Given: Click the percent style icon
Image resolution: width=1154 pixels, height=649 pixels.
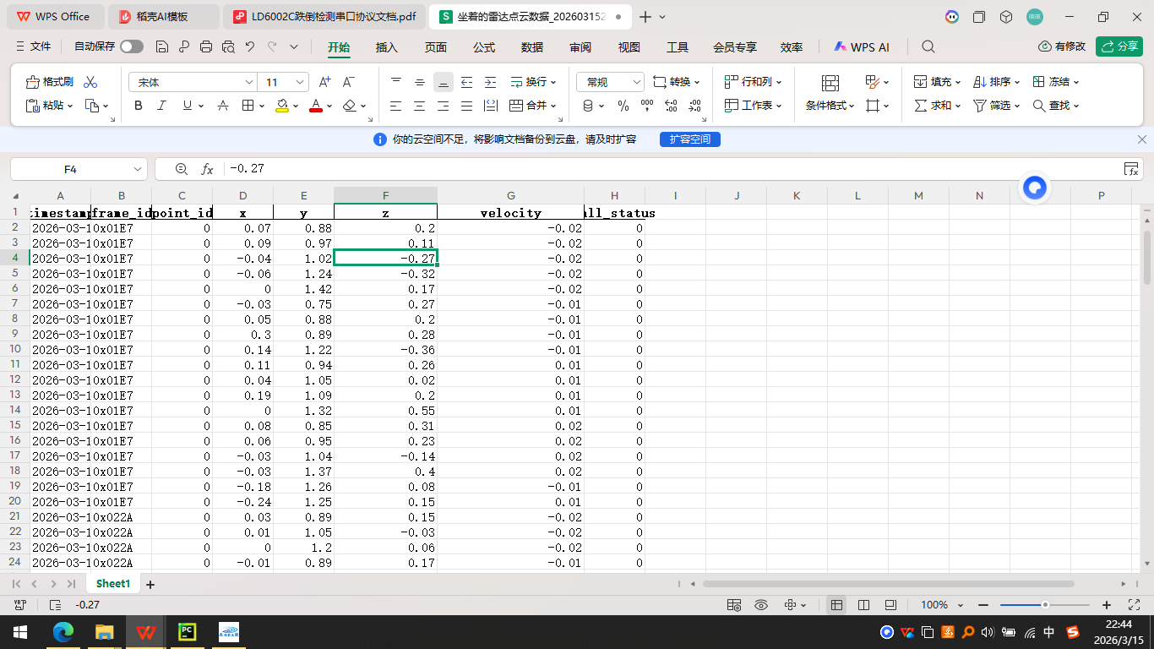Looking at the screenshot, I should pyautogui.click(x=623, y=106).
